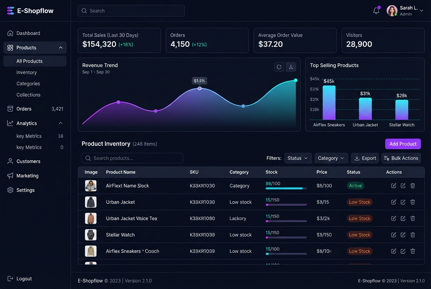Click the Lackory category cell
Viewport: 431px width, 289px height.
238,218
